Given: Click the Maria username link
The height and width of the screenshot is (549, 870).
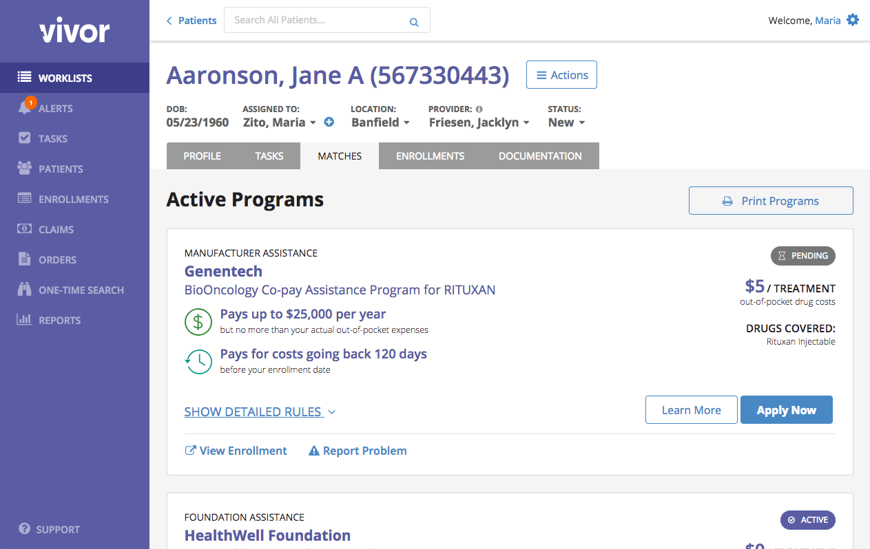Looking at the screenshot, I should tap(828, 21).
